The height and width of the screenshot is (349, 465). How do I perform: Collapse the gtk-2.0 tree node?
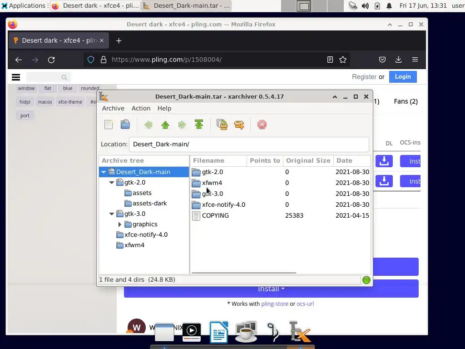click(112, 183)
